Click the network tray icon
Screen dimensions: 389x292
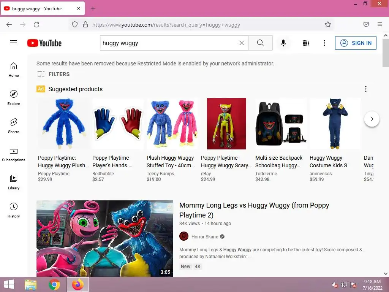tap(344, 285)
